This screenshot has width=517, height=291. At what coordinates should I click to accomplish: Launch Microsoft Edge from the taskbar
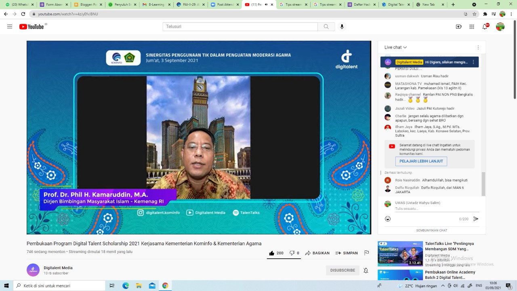pyautogui.click(x=126, y=286)
